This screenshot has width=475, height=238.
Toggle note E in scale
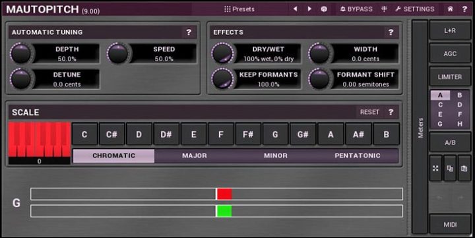click(x=193, y=134)
